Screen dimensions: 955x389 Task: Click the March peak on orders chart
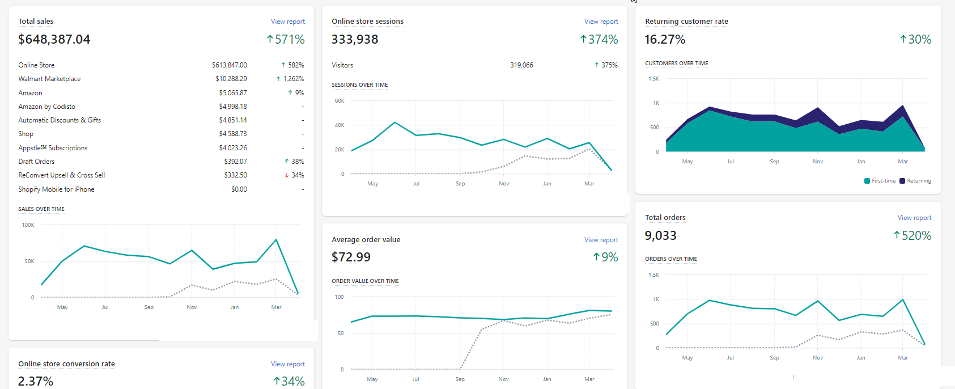click(x=903, y=299)
